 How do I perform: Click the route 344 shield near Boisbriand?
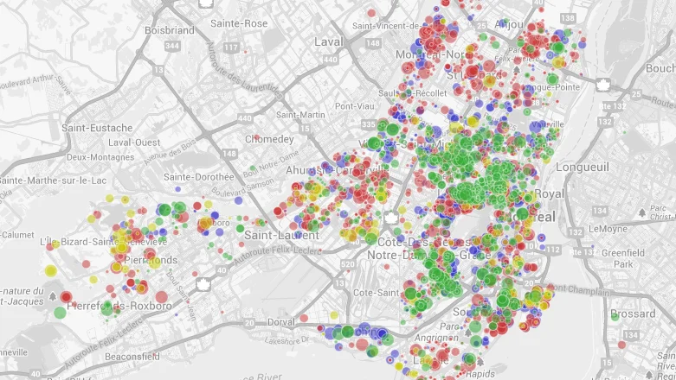click(x=174, y=45)
